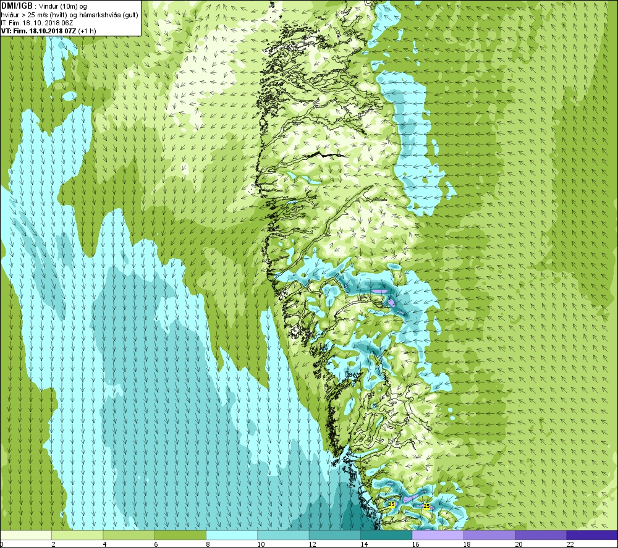Pick the 6–8 m/s darker green swatch
The height and width of the screenshot is (548, 618).
pos(180,535)
